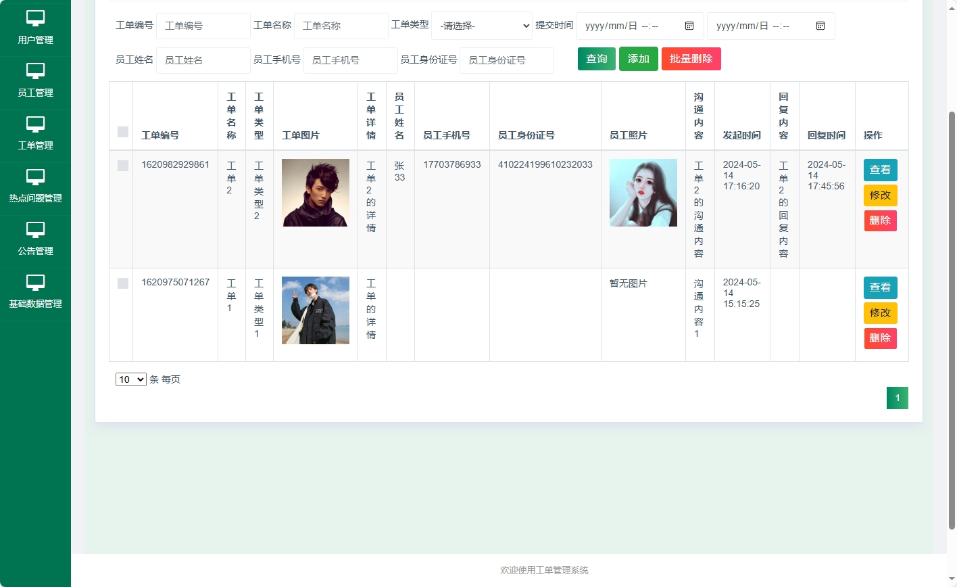Image resolution: width=957 pixels, height=587 pixels.
Task: Click 修改 for work order 工单2
Action: [x=880, y=195]
